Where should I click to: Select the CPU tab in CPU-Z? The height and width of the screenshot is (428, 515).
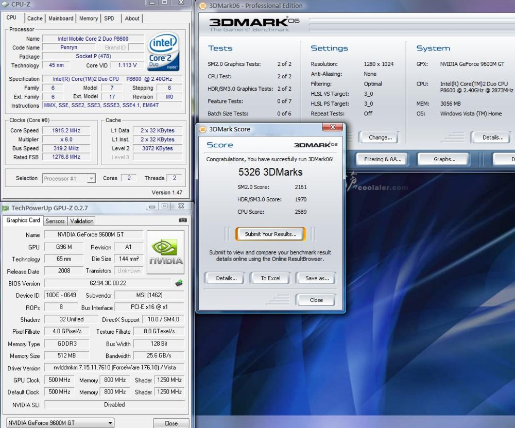click(11, 18)
